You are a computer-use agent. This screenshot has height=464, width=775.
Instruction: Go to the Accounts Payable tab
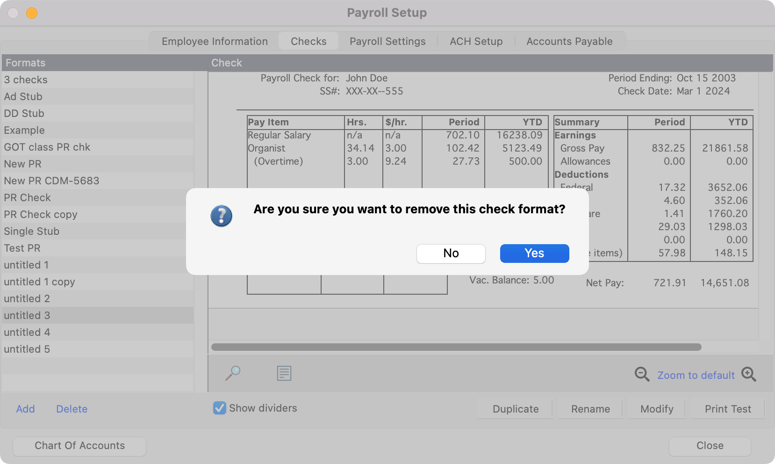[x=569, y=41]
